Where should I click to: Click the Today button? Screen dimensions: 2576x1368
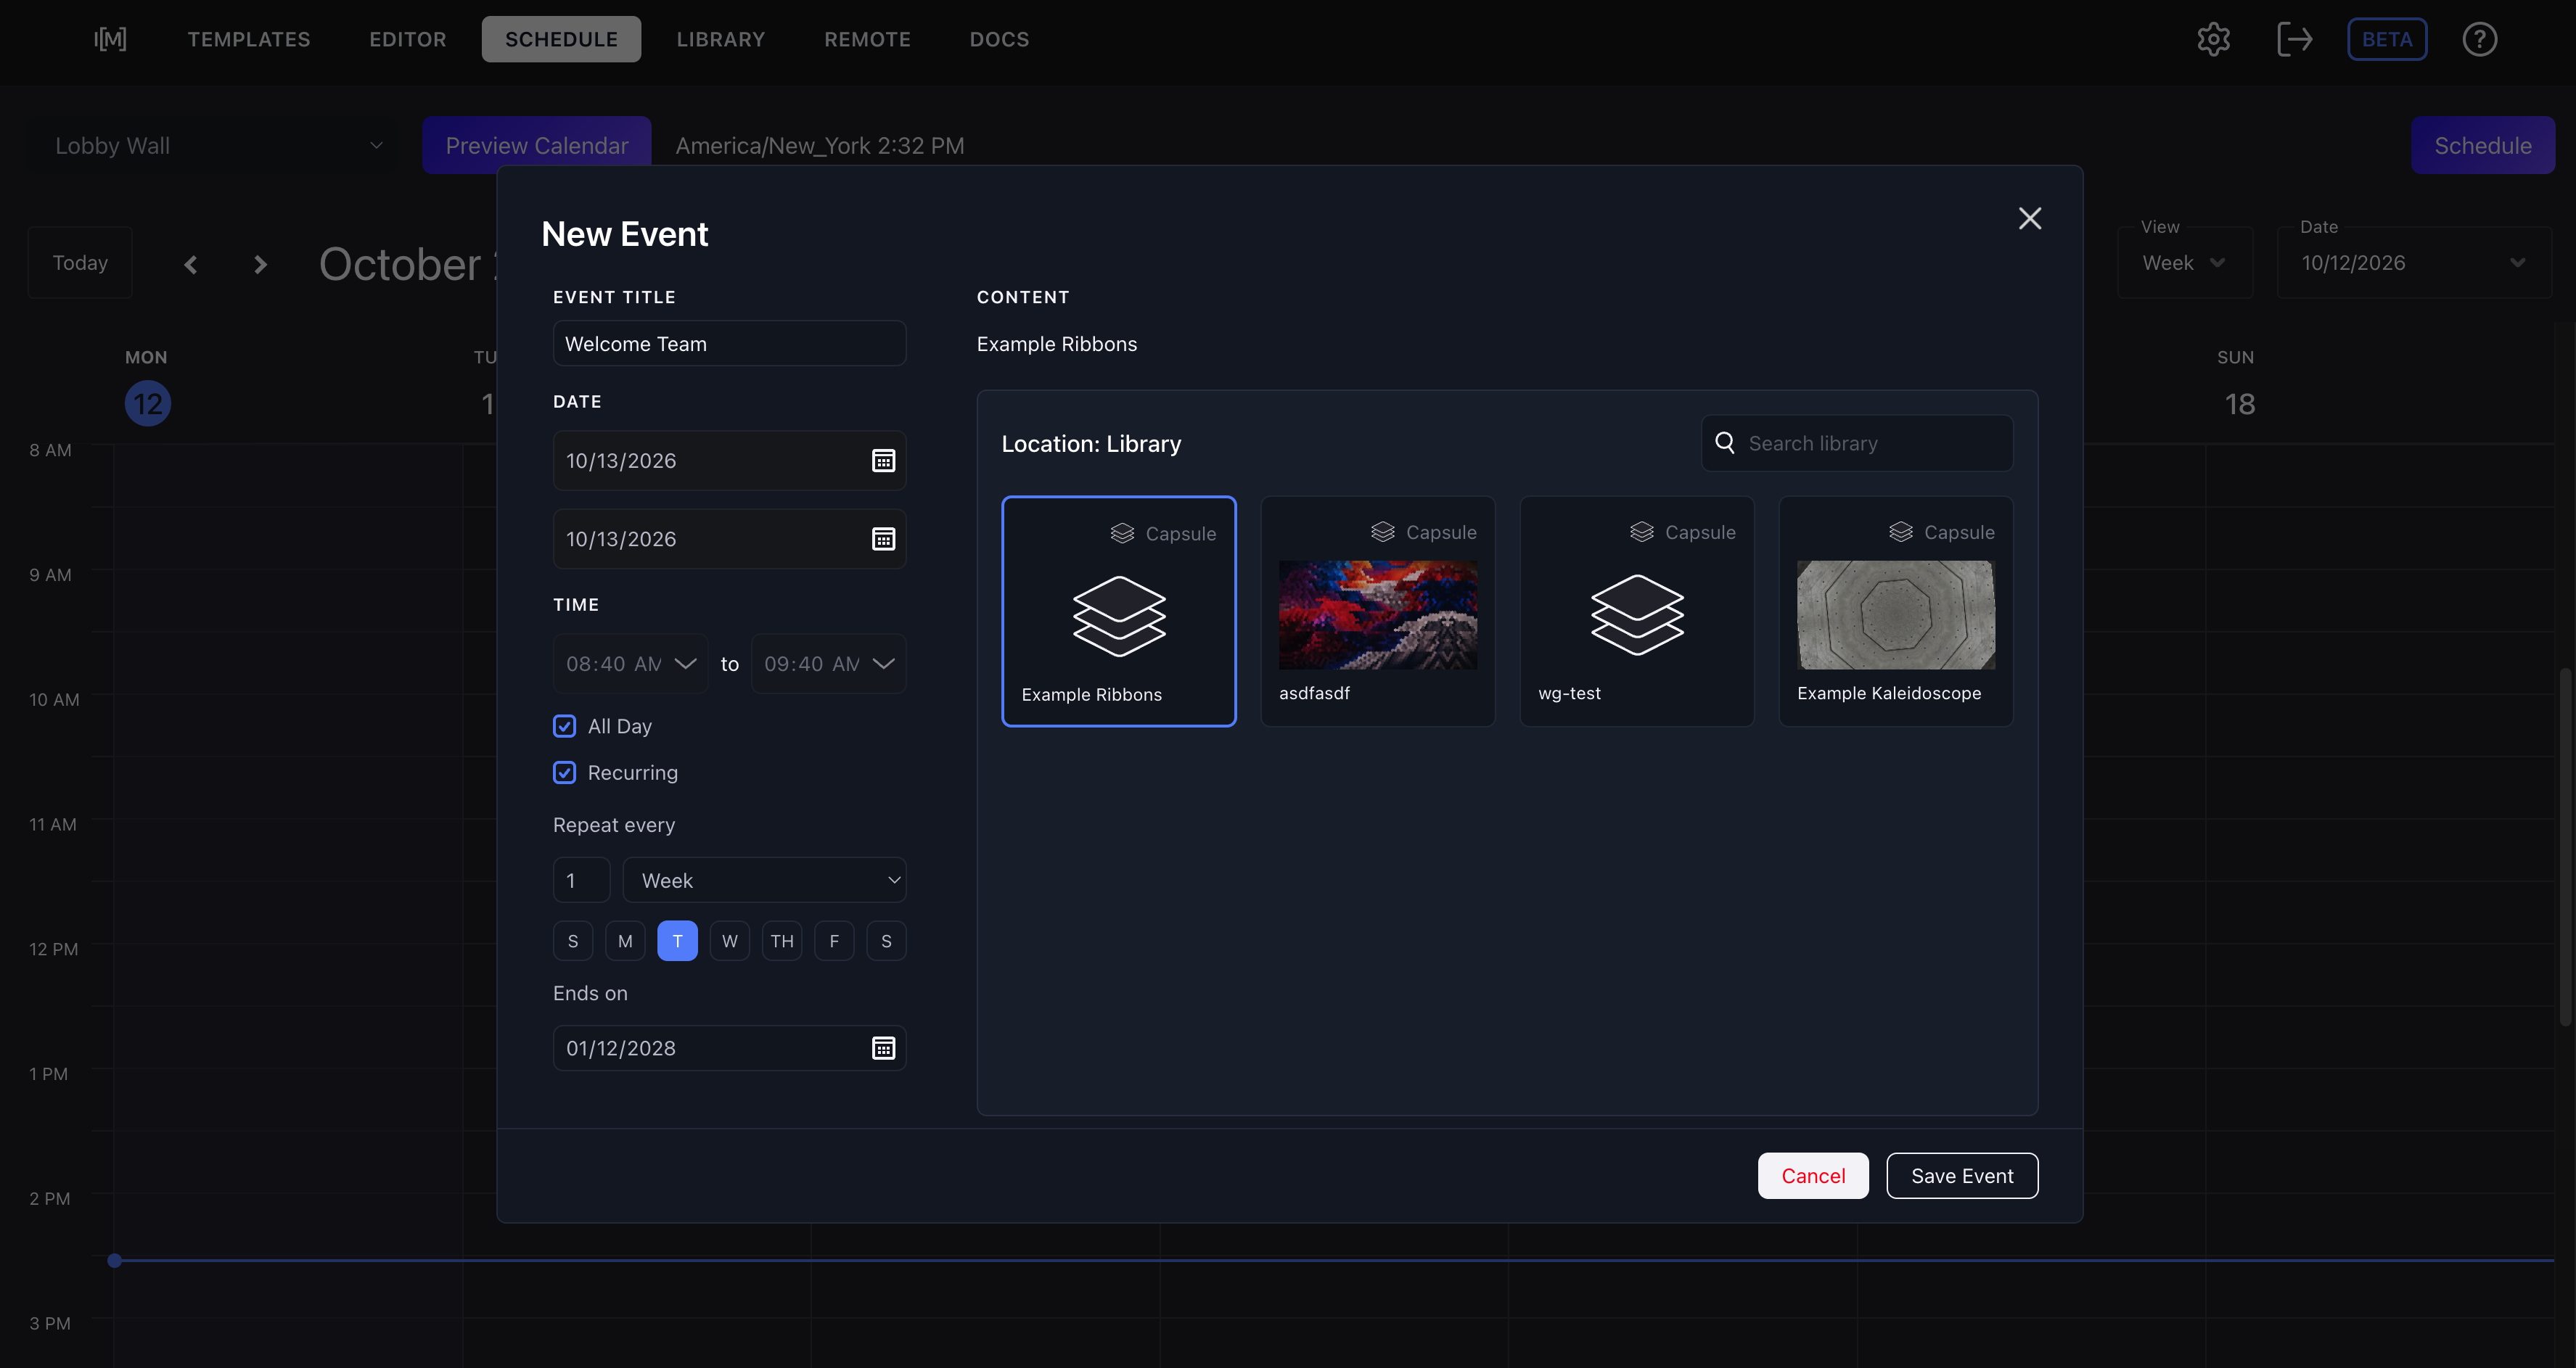(x=80, y=263)
